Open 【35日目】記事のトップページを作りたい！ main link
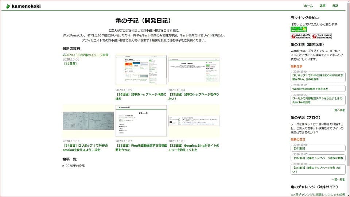The width and height of the screenshot is (350, 197). pyautogui.click(x=194, y=96)
